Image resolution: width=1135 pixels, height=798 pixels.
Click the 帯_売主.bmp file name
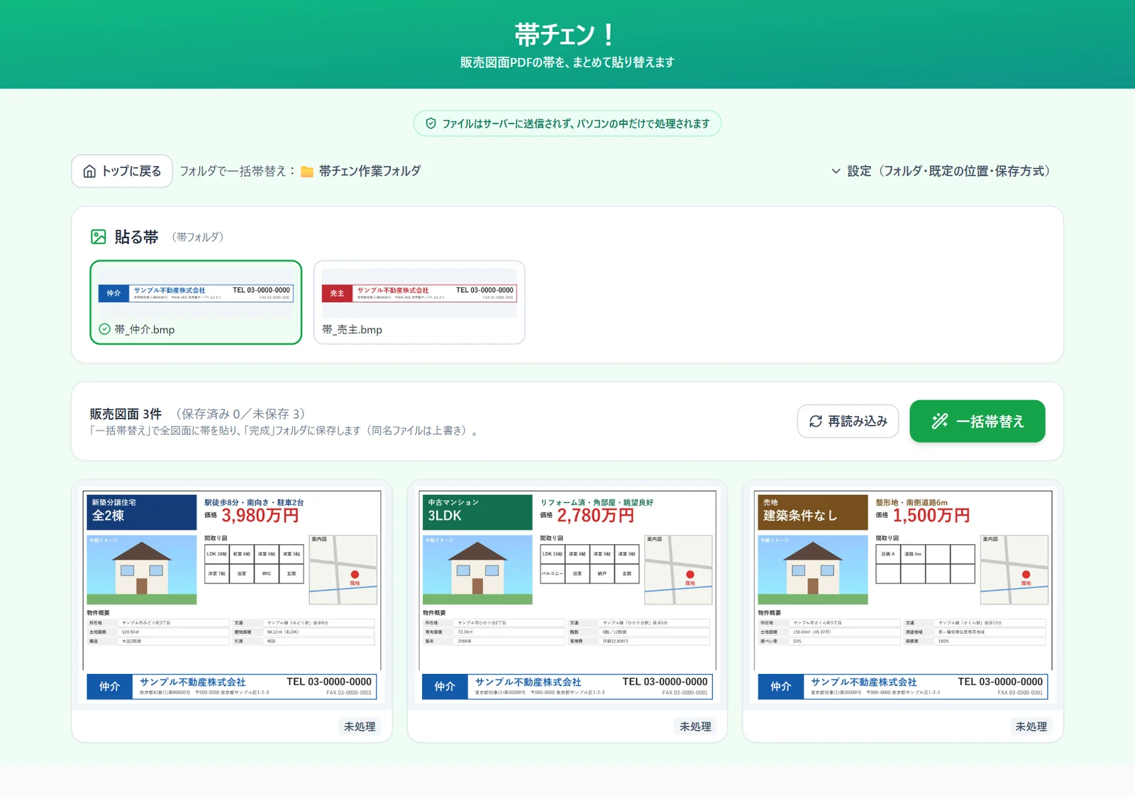pos(352,329)
